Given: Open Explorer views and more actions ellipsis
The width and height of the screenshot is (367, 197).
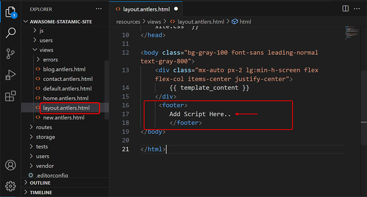Looking at the screenshot, I should pyautogui.click(x=99, y=9).
